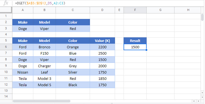Click the 1850 value cell

point(102,78)
